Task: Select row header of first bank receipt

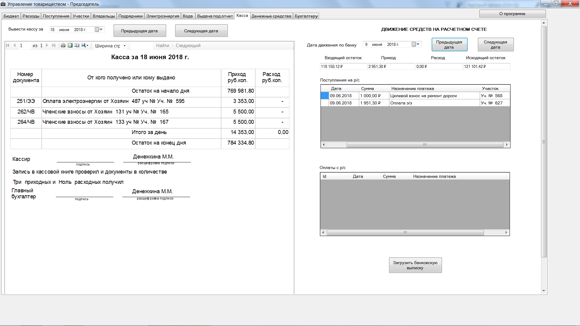Action: pos(324,96)
